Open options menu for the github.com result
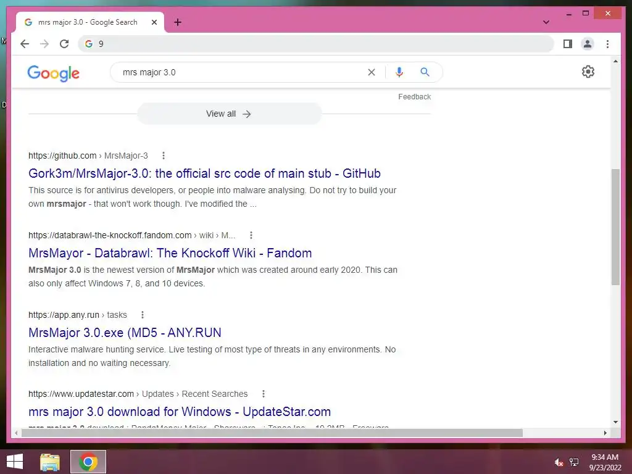The width and height of the screenshot is (632, 474). pos(163,156)
